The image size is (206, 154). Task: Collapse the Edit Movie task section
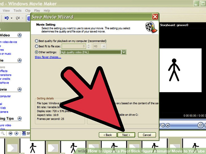20,60
